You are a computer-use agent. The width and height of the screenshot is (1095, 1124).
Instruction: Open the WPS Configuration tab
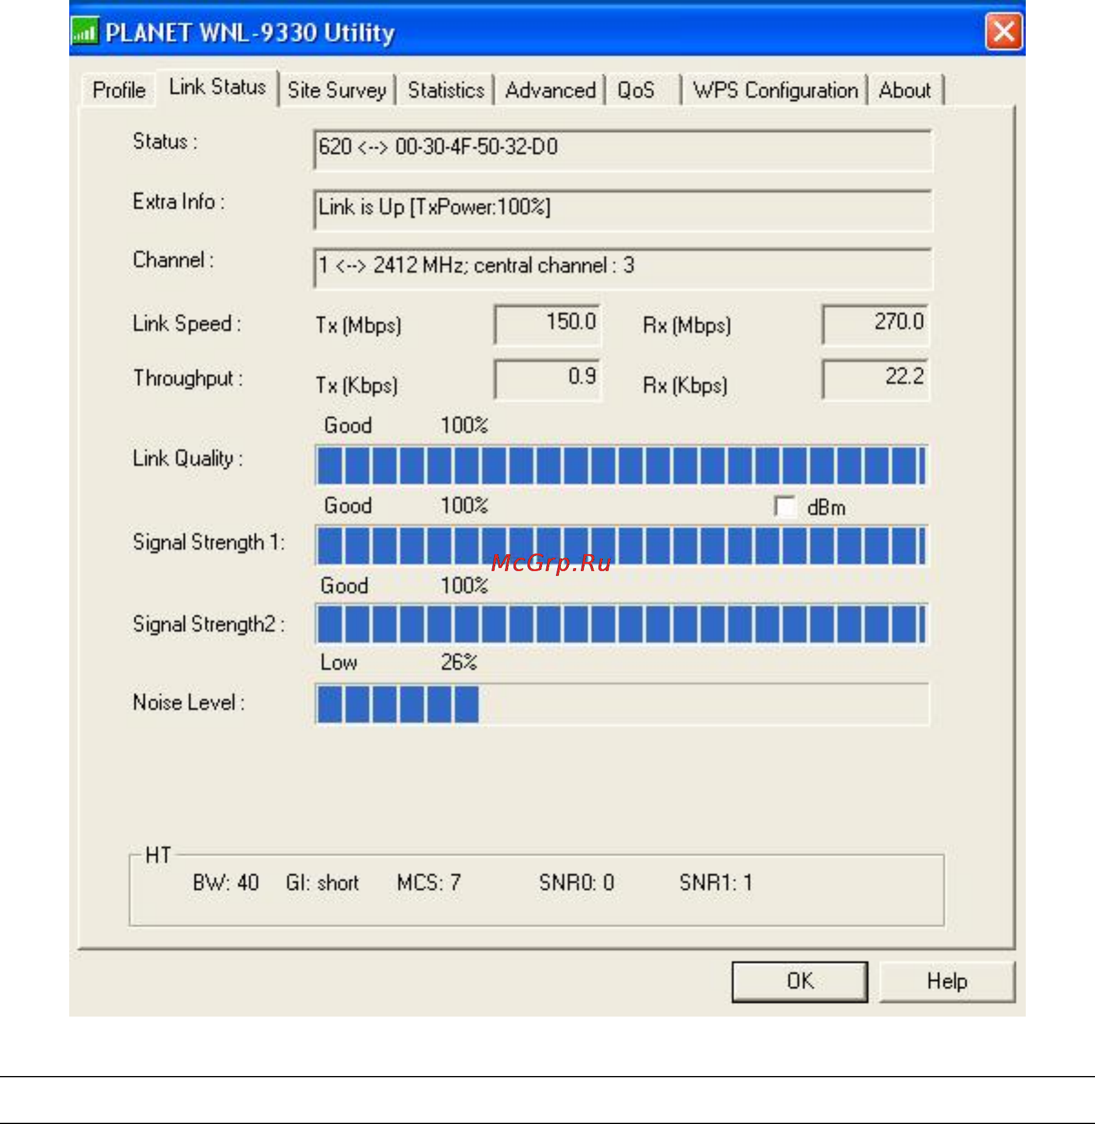[x=776, y=90]
